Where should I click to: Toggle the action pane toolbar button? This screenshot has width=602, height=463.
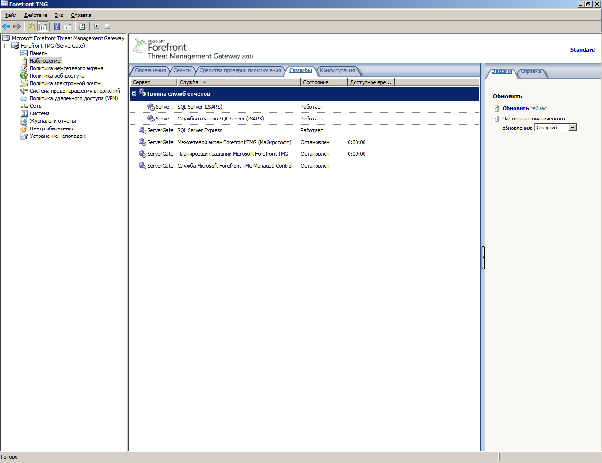coord(68,26)
